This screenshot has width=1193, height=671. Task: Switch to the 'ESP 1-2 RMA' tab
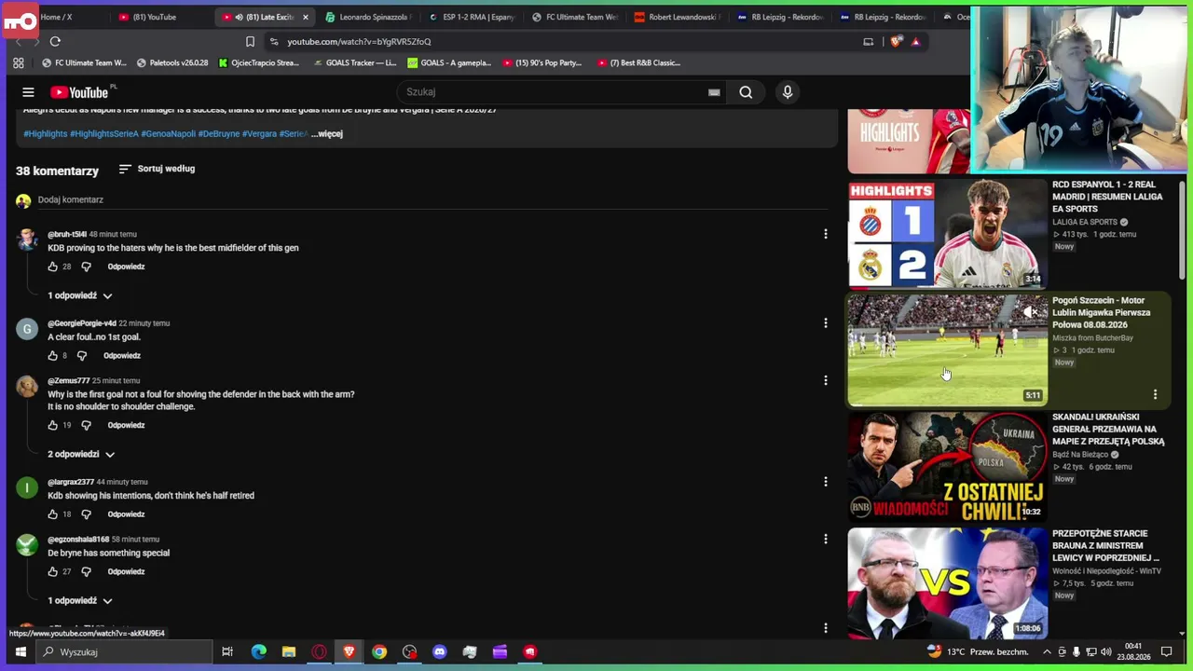pos(471,17)
